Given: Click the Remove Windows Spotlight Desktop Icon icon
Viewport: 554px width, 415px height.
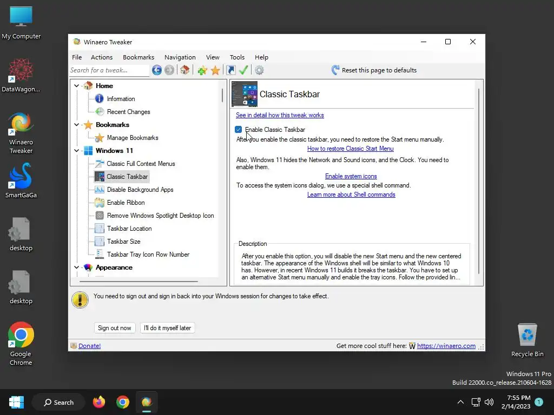Looking at the screenshot, I should (100, 215).
